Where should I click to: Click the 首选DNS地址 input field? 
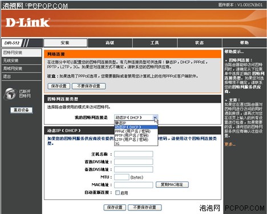[133, 162]
